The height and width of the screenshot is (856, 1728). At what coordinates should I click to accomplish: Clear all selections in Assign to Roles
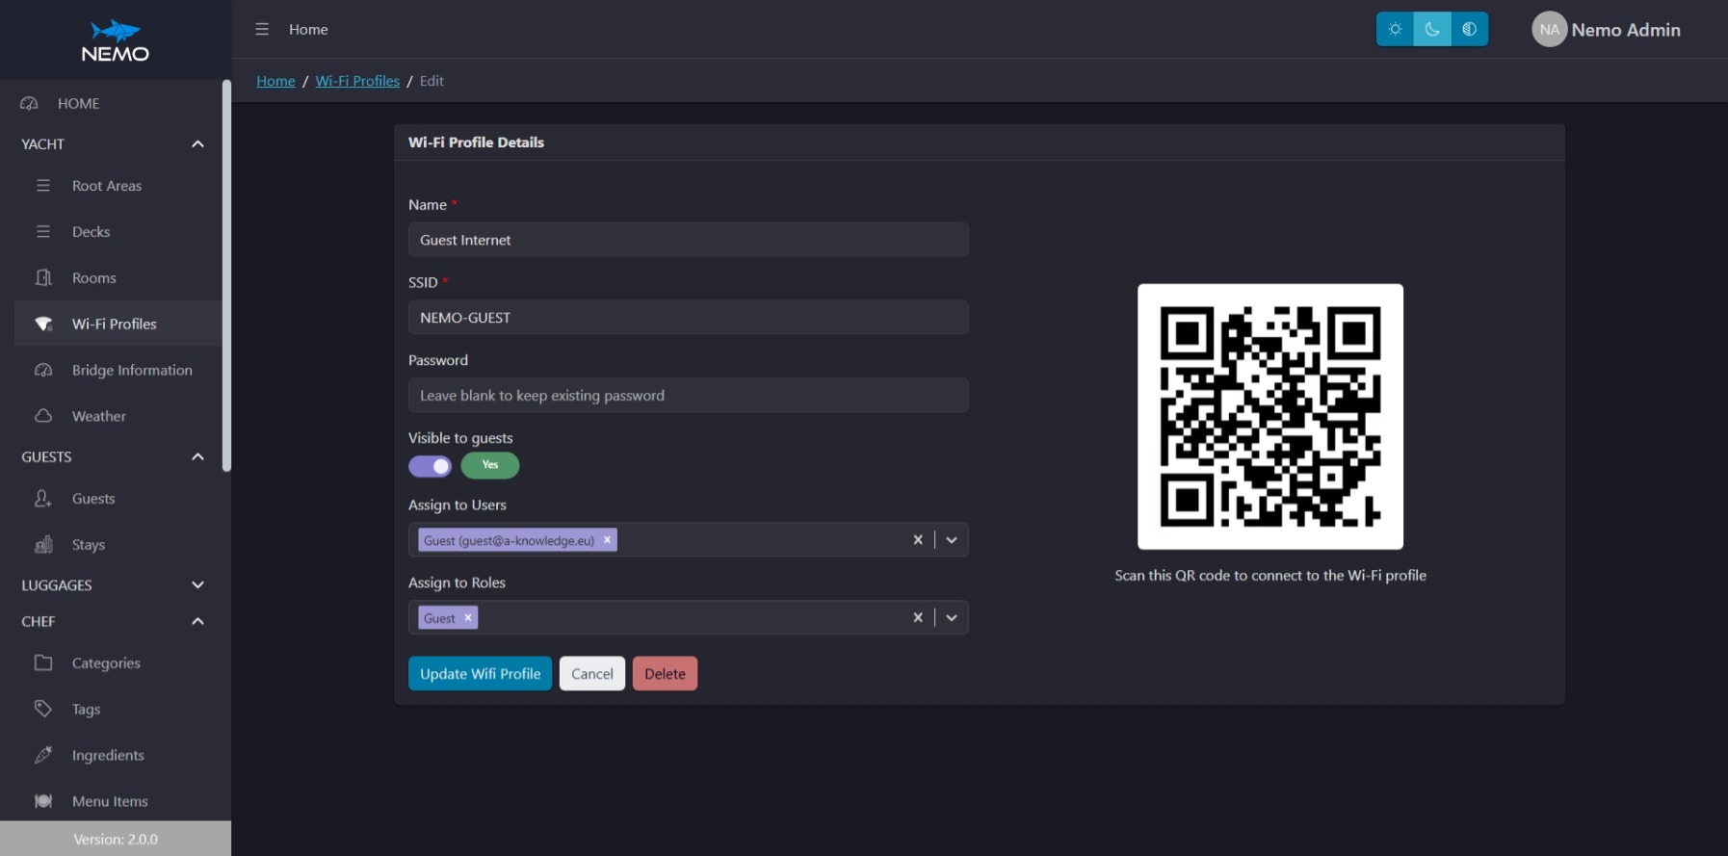pos(918,618)
